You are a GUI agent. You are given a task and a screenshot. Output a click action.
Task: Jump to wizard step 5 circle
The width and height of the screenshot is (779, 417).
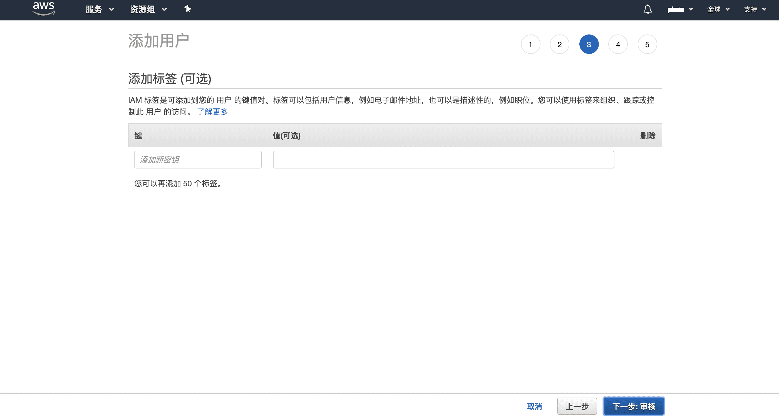coord(647,44)
